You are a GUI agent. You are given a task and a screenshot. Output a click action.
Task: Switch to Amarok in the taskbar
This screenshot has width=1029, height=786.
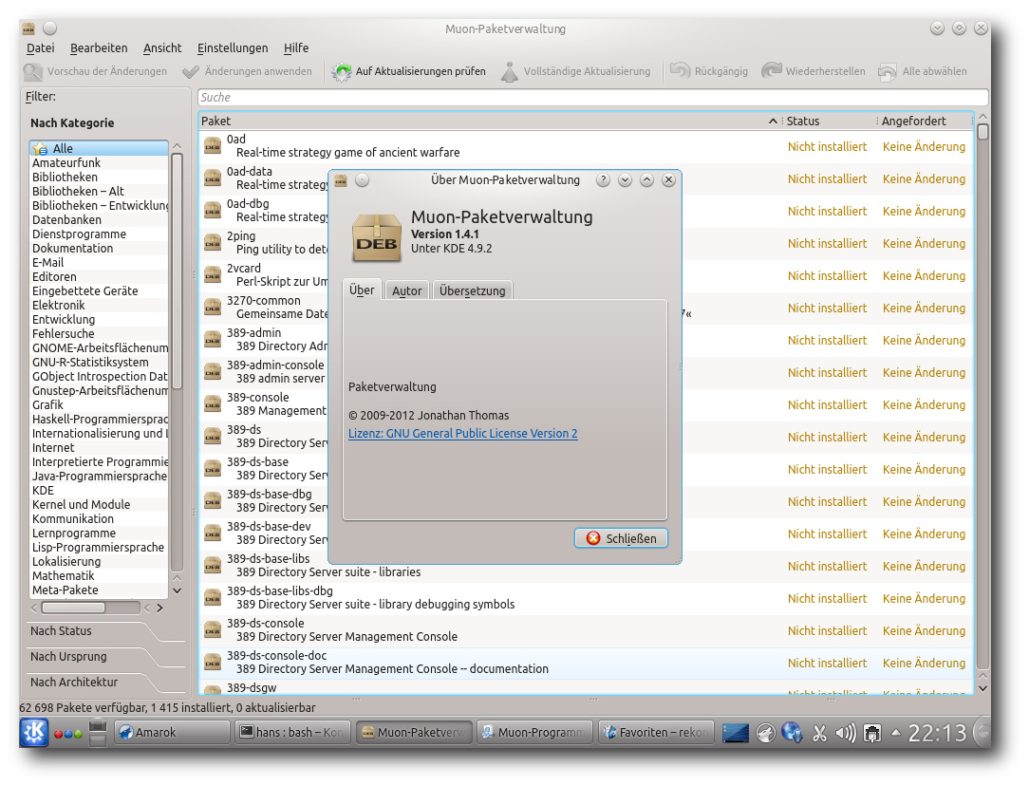[173, 732]
